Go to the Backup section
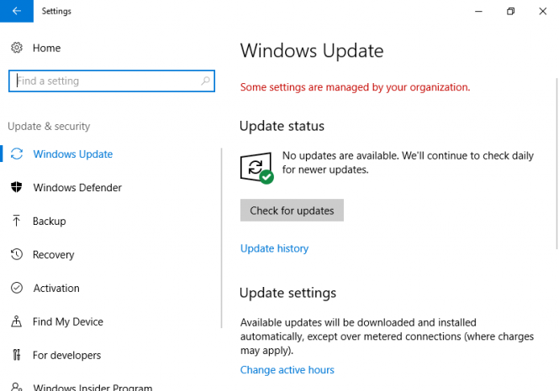Viewport: 559px width, 391px height. coord(50,222)
